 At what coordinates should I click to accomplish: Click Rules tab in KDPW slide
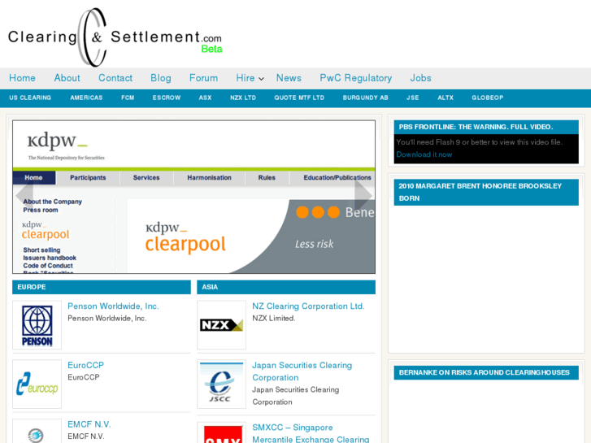(267, 177)
